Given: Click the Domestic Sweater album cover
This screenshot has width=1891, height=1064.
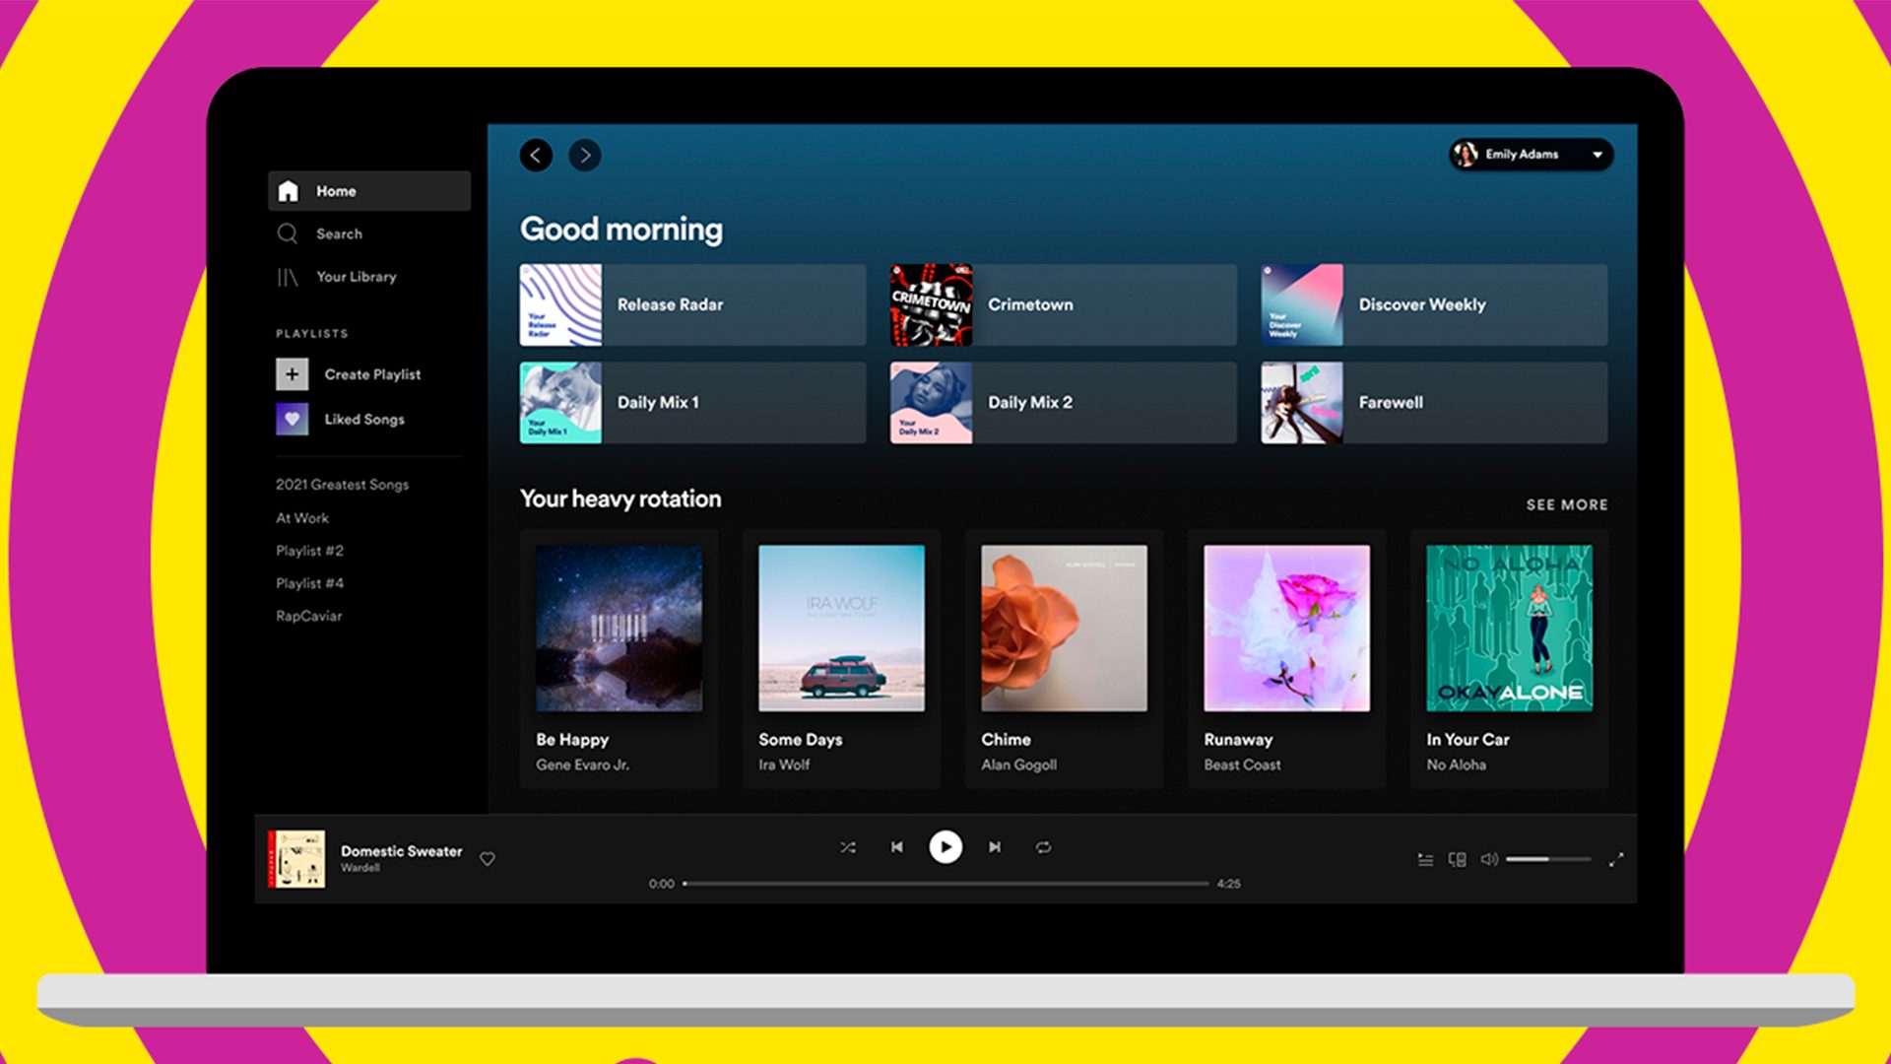Looking at the screenshot, I should 296,859.
